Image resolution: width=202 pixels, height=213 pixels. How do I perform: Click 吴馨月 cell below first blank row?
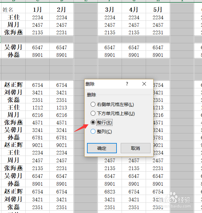pyautogui.click(x=13, y=47)
